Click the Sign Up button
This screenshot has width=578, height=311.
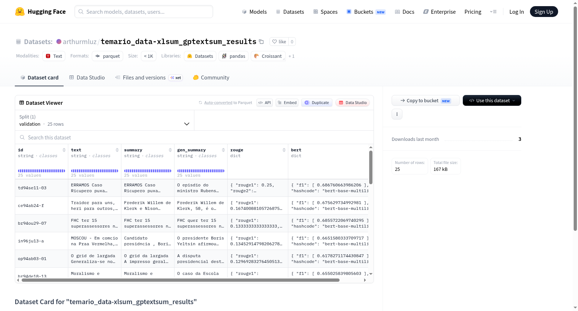[544, 12]
